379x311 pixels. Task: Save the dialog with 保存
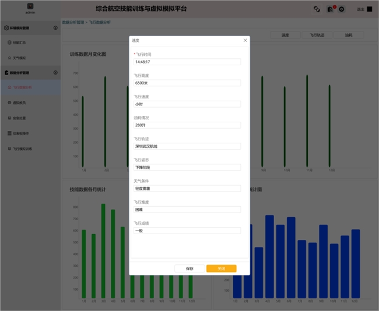(x=189, y=268)
